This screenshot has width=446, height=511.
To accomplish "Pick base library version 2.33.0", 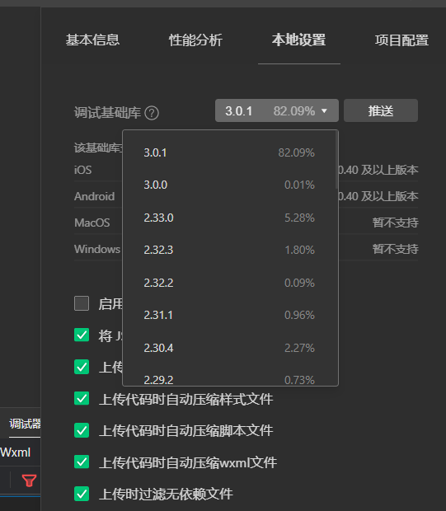I will pyautogui.click(x=229, y=218).
